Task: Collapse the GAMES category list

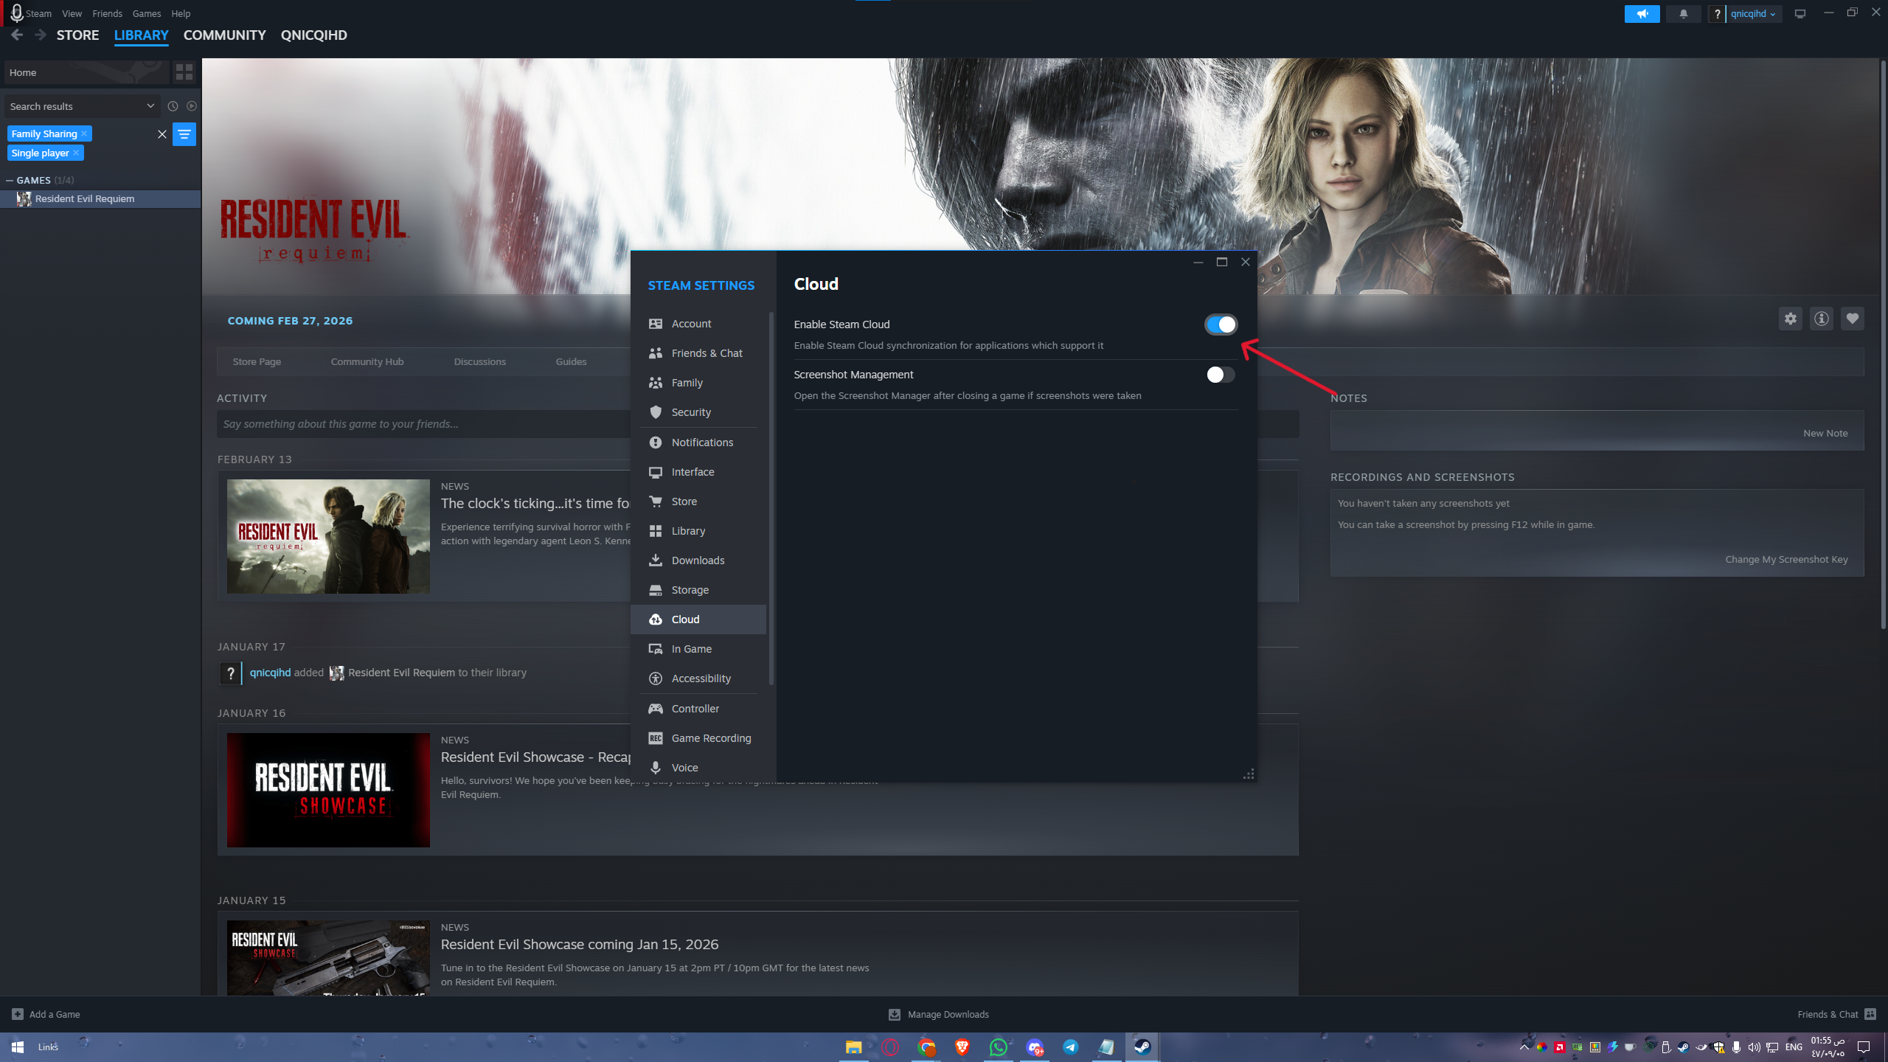Action: click(10, 180)
